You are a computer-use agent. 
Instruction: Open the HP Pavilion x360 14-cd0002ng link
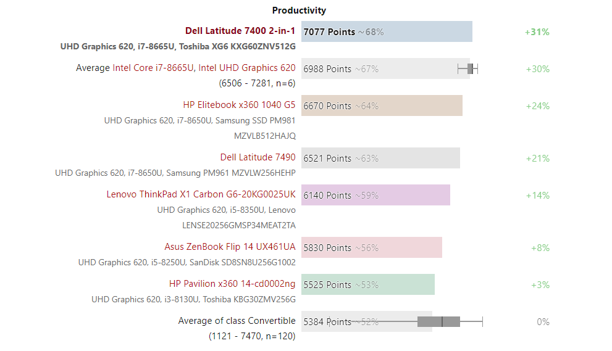pyautogui.click(x=232, y=284)
